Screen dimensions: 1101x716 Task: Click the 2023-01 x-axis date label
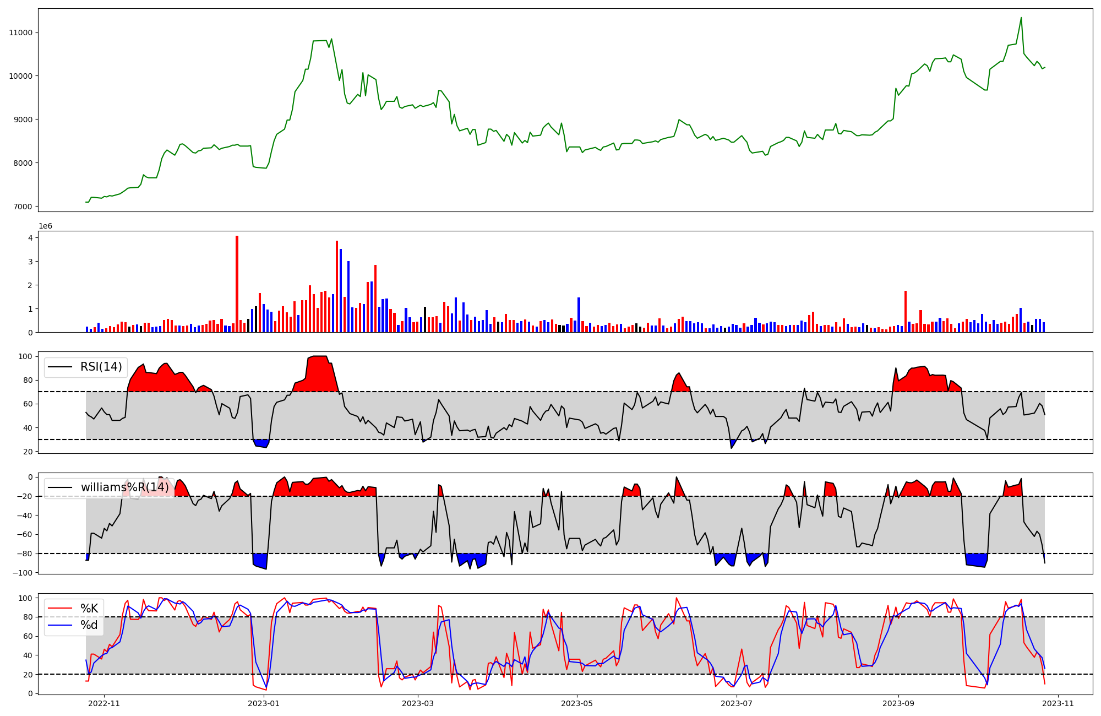point(264,703)
